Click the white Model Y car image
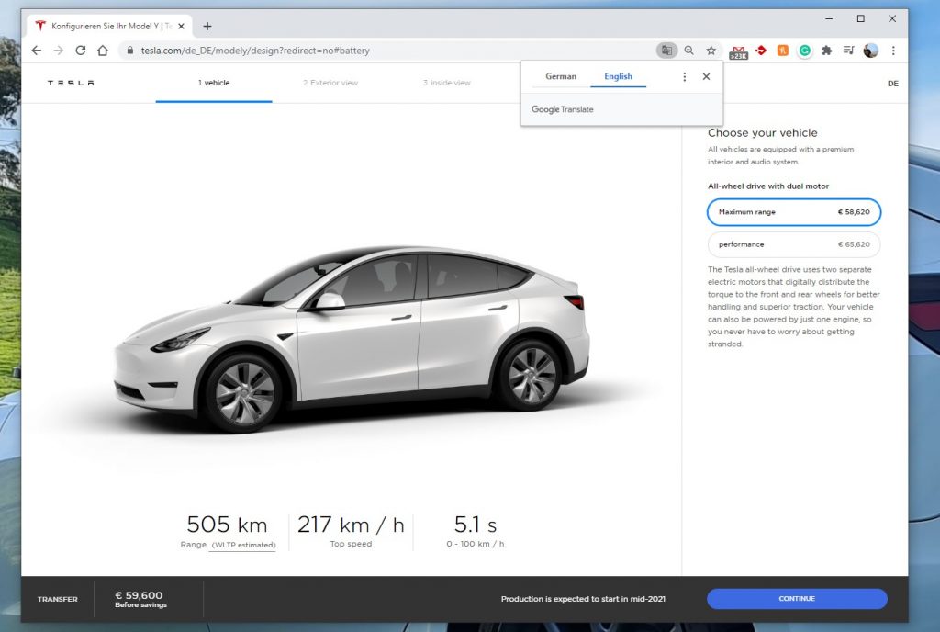The height and width of the screenshot is (632, 940). pos(352,339)
